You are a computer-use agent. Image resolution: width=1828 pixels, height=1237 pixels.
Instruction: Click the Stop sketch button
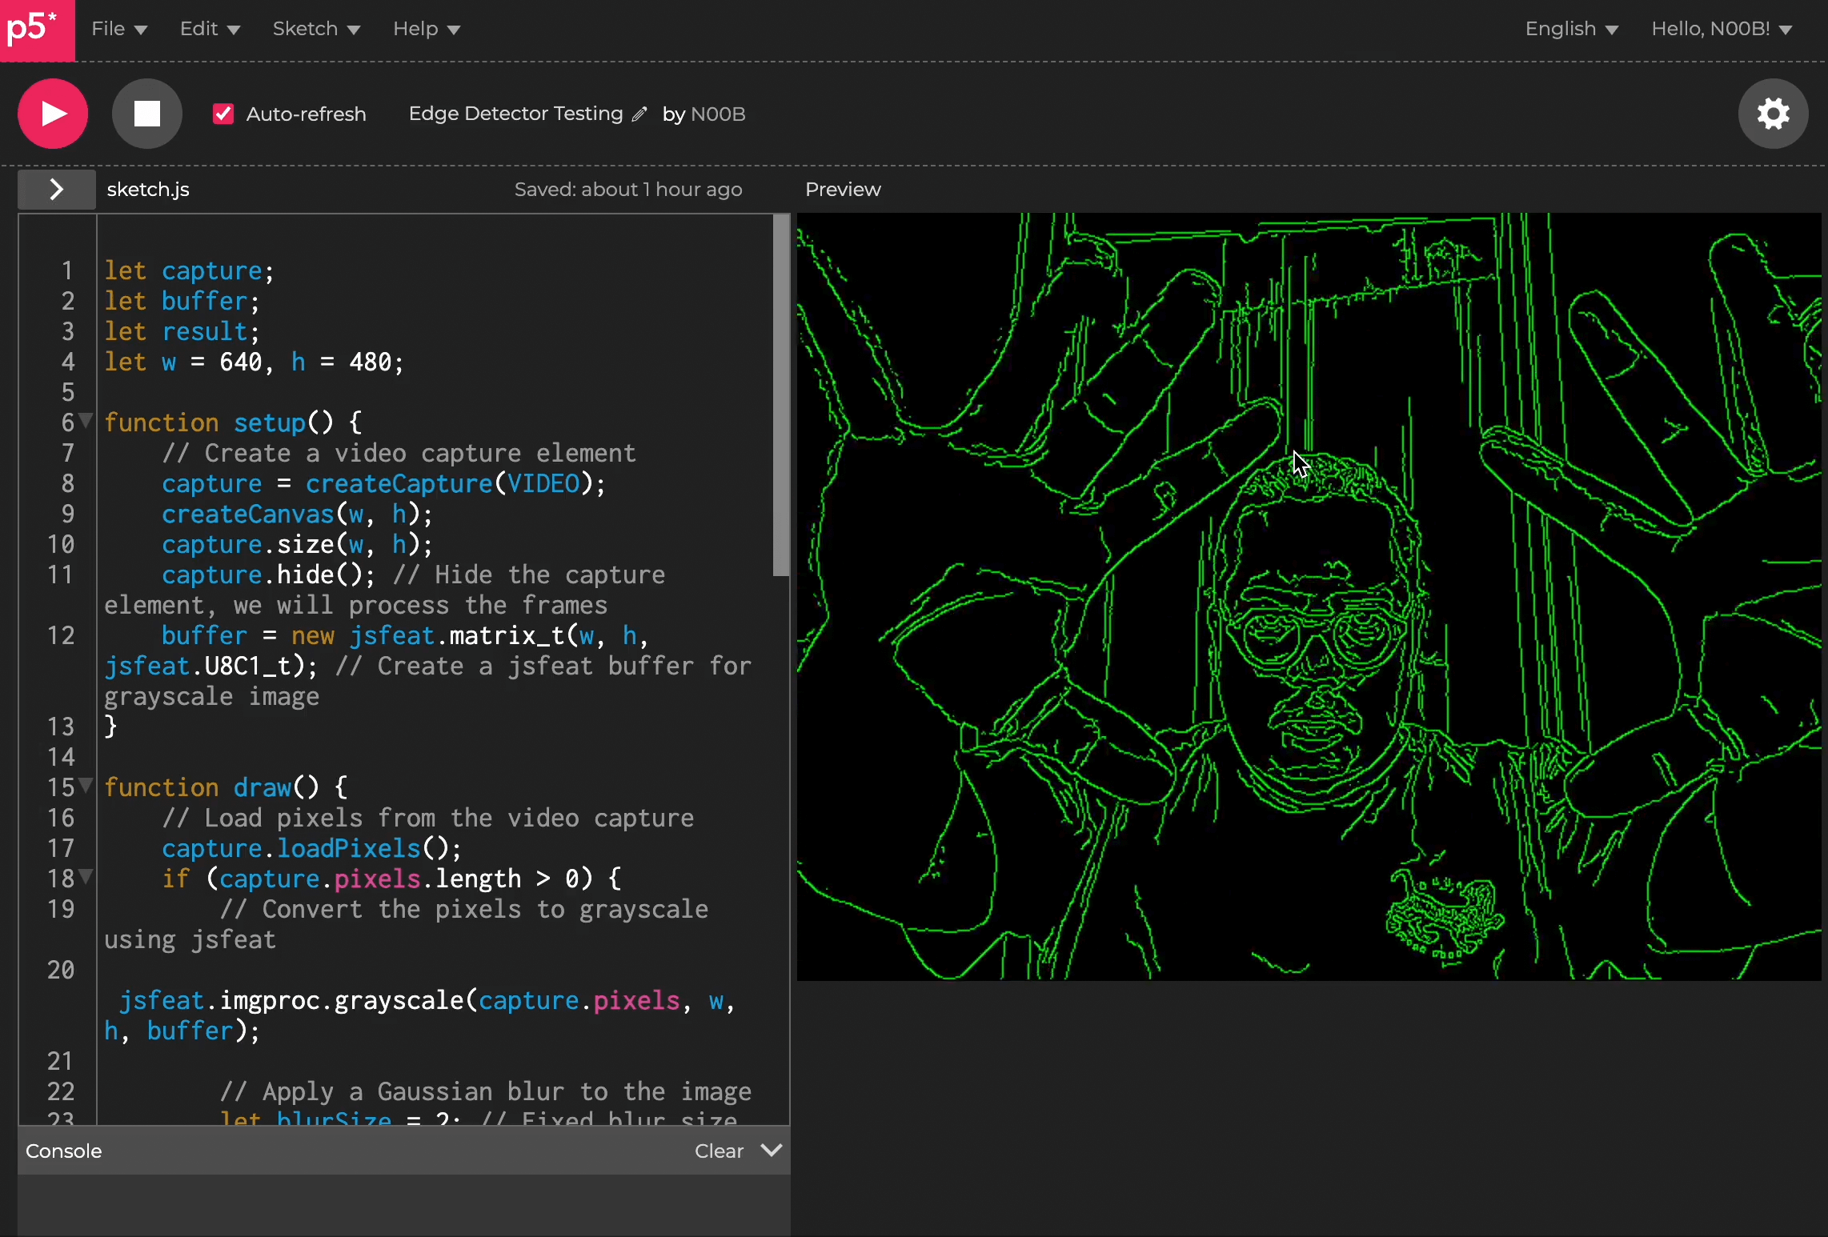point(146,113)
